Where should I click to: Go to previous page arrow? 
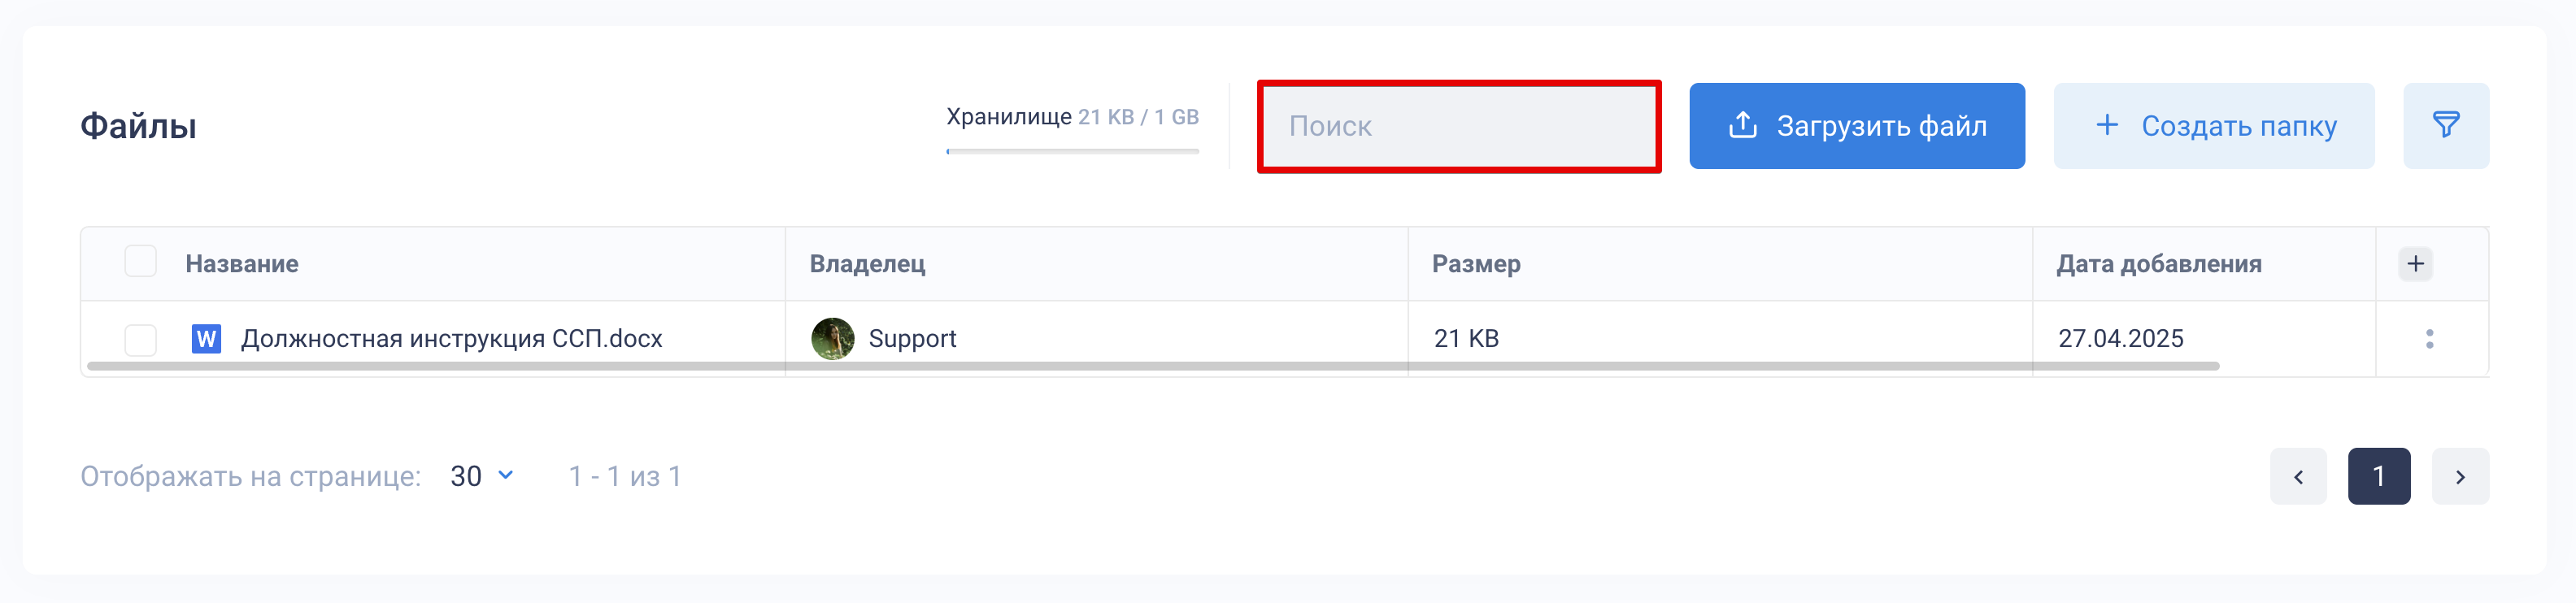click(2297, 477)
